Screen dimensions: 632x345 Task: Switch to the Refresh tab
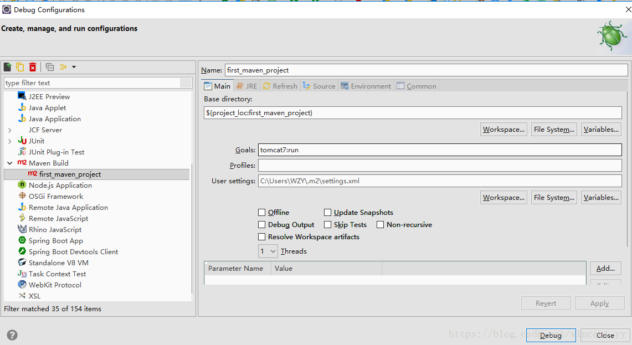280,86
